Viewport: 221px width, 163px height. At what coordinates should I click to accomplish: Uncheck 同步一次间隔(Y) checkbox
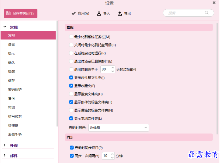point(72,156)
